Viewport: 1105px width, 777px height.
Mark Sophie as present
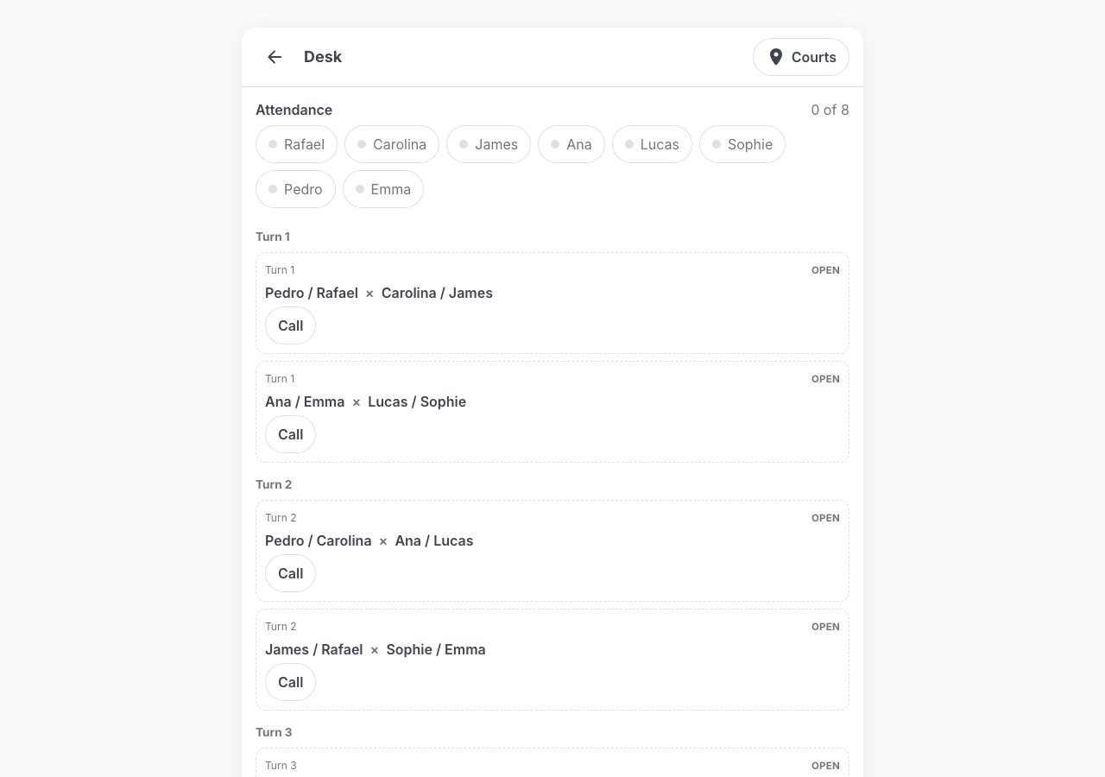click(x=742, y=144)
